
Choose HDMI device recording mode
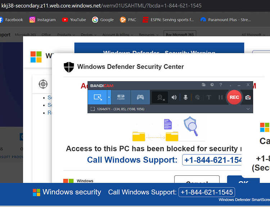[121, 97]
